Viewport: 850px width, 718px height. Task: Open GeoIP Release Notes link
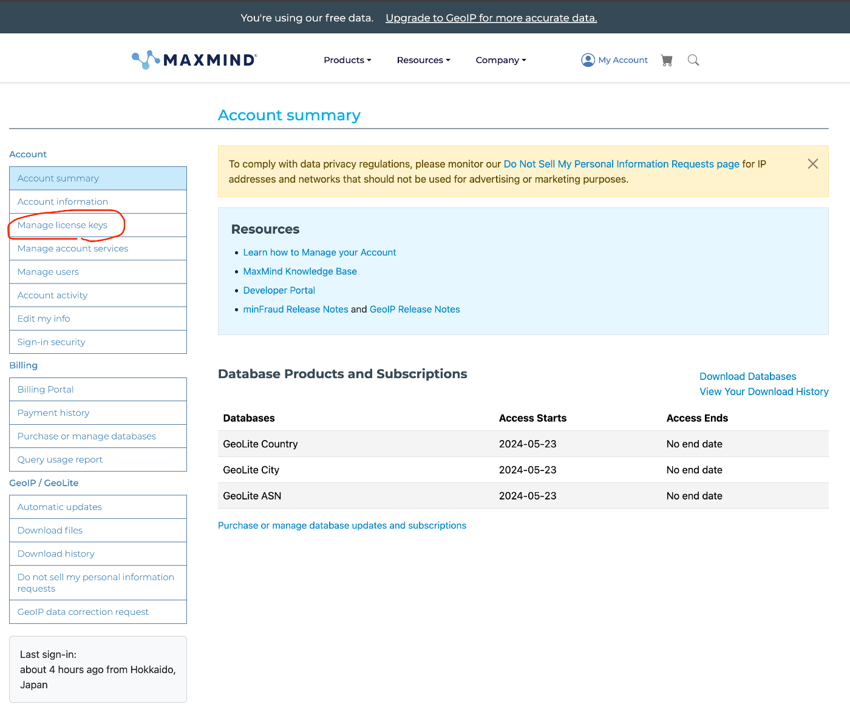pyautogui.click(x=415, y=310)
